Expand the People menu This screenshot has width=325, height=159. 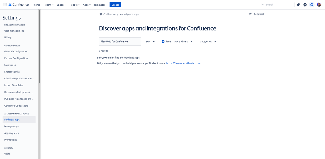coord(75,5)
